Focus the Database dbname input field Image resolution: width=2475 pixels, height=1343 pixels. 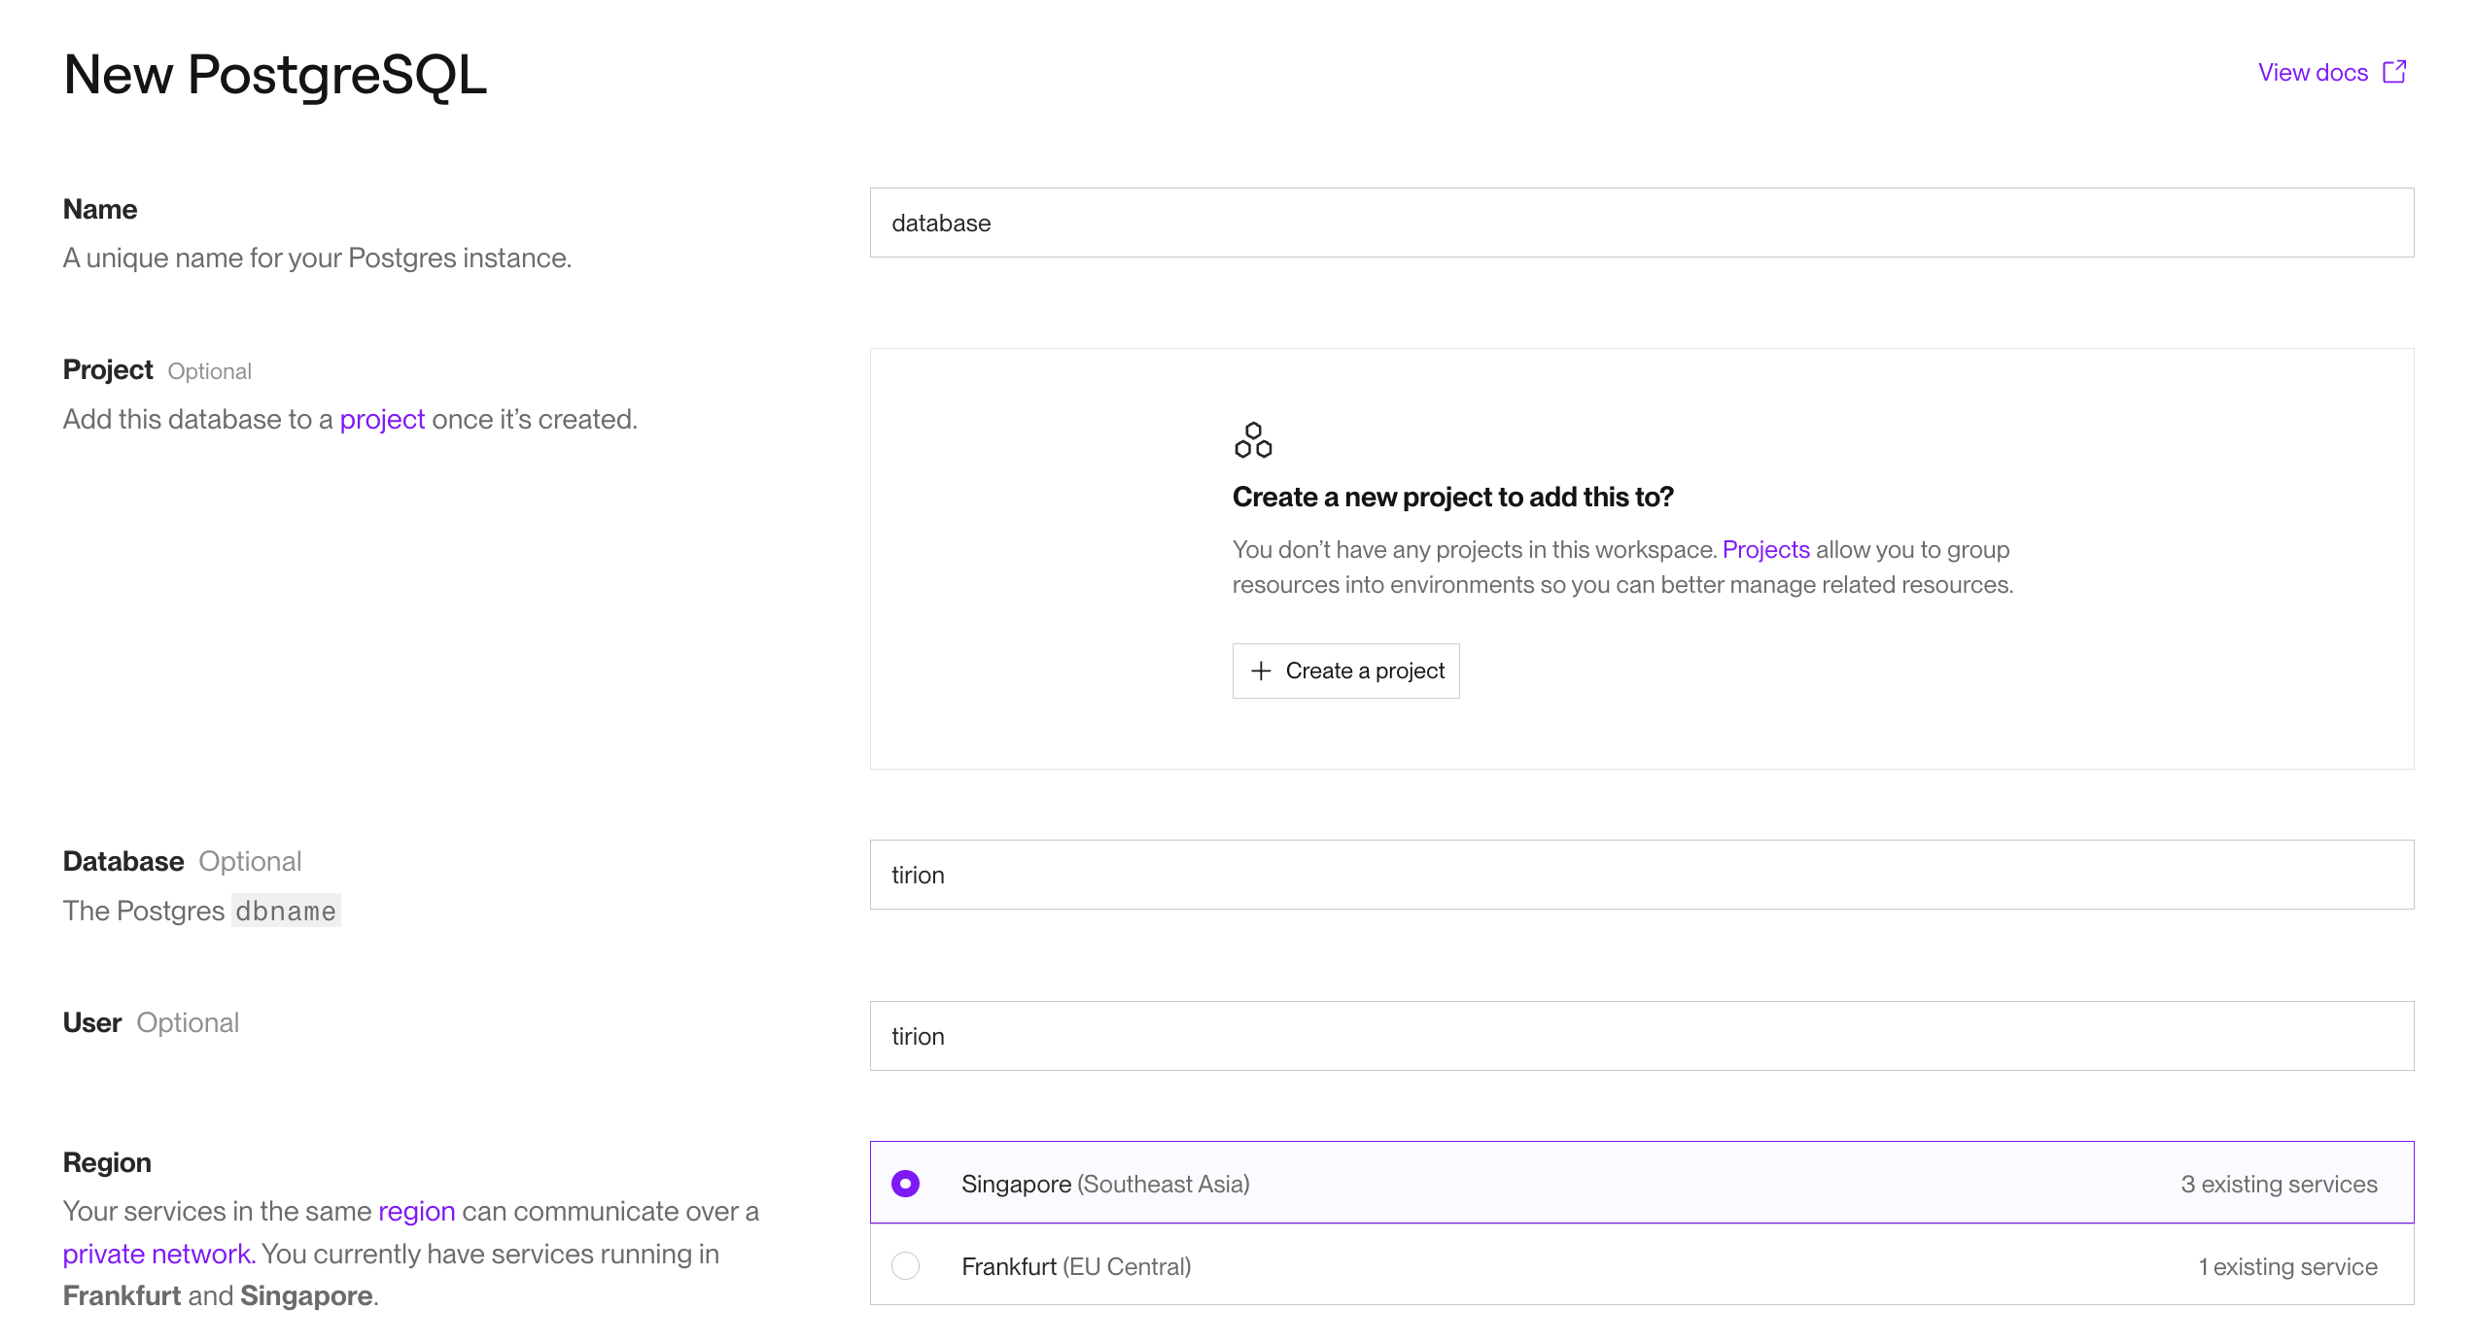(1641, 875)
